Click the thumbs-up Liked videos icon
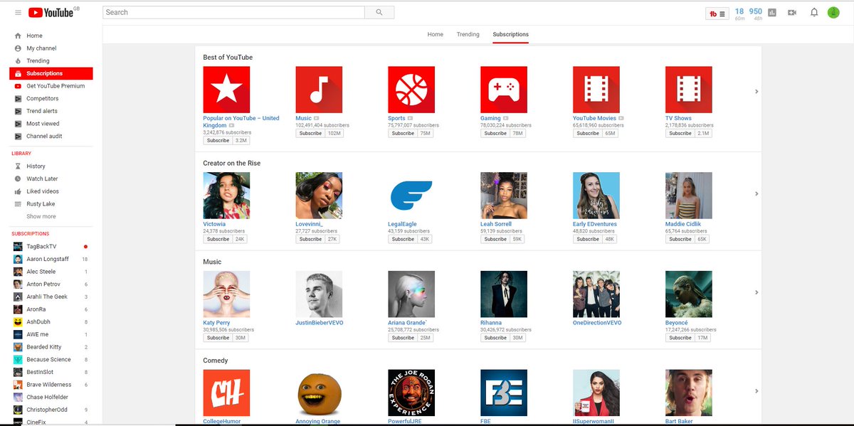The height and width of the screenshot is (426, 854). 18,191
